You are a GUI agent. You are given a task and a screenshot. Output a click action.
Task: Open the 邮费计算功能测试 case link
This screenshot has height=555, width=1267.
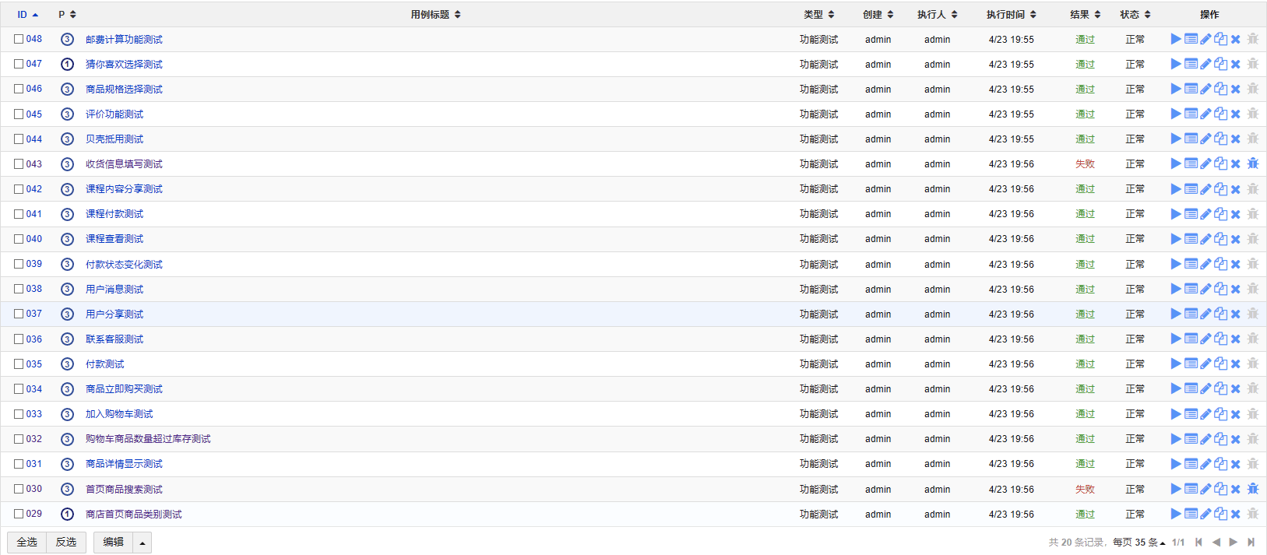pos(124,40)
